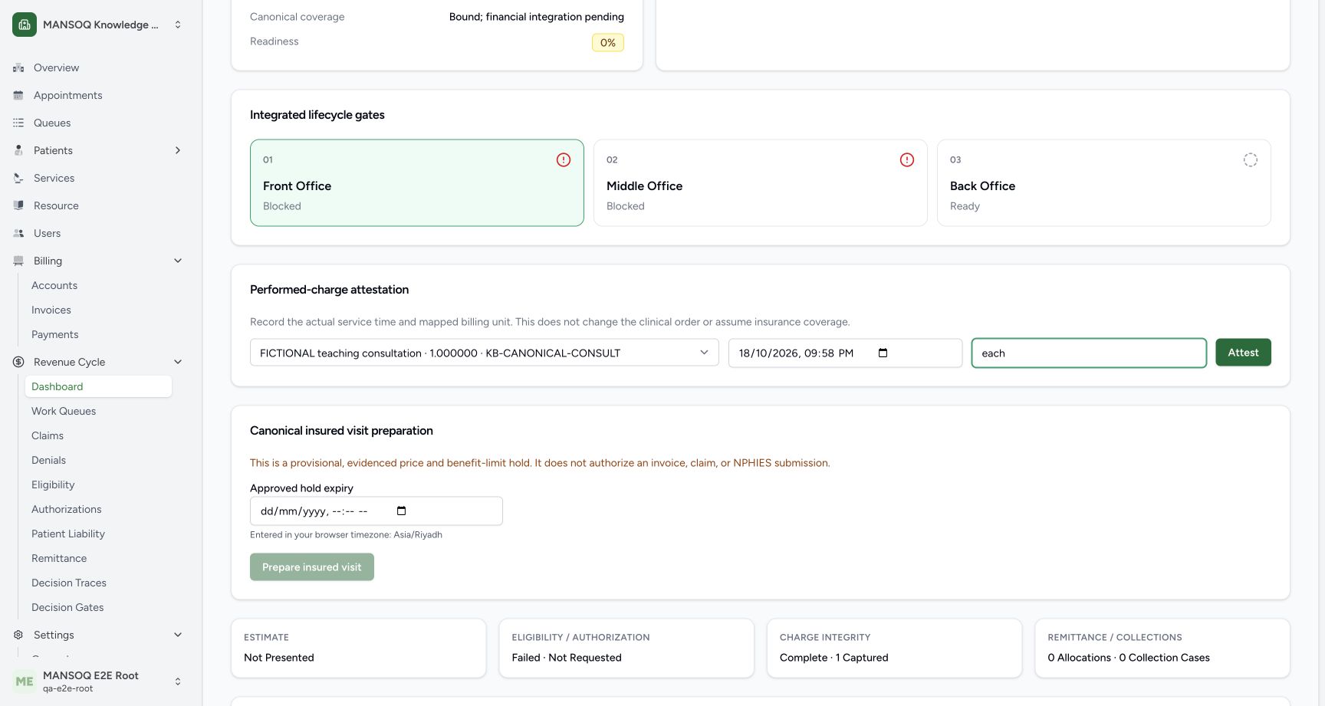Go to Authorizations
The width and height of the screenshot is (1325, 706).
coord(67,509)
